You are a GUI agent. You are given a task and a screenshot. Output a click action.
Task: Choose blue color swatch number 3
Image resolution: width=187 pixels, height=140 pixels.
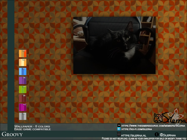pyautogui.click(x=22, y=71)
